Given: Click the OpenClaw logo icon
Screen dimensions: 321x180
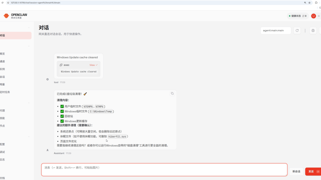Looking at the screenshot, I should (x=6, y=16).
